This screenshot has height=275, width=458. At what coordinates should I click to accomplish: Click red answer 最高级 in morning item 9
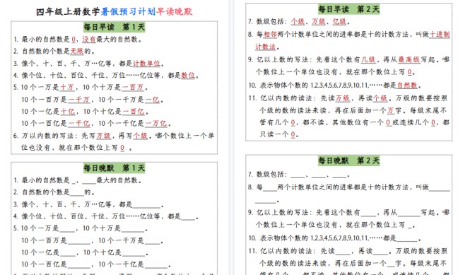coord(409,59)
